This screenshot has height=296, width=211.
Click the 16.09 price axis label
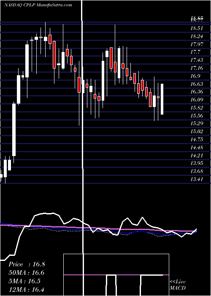(x=197, y=100)
